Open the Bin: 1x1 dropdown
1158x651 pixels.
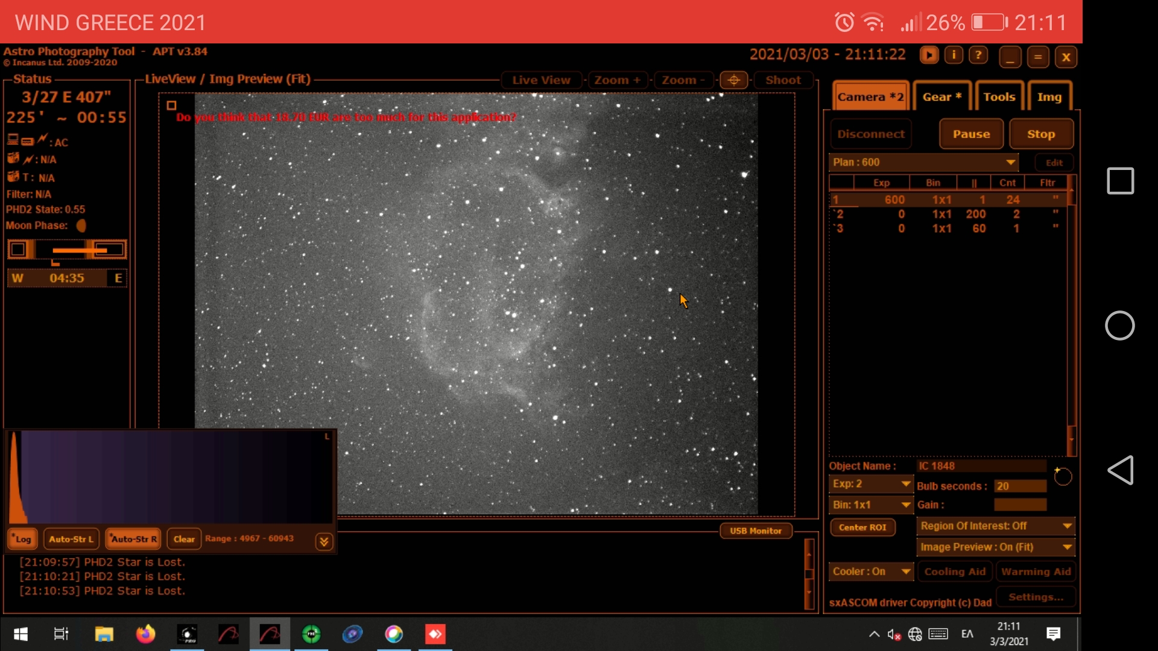(x=871, y=505)
